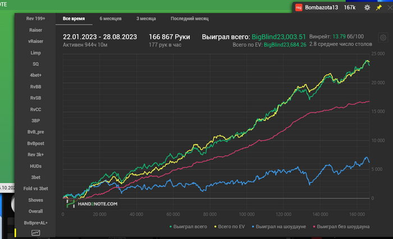Select Overall section
The image size is (393, 239).
tap(35, 212)
